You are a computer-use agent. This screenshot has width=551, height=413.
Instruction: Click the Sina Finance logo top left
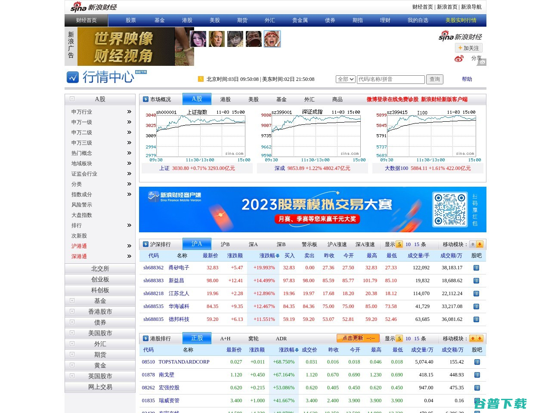pos(93,7)
